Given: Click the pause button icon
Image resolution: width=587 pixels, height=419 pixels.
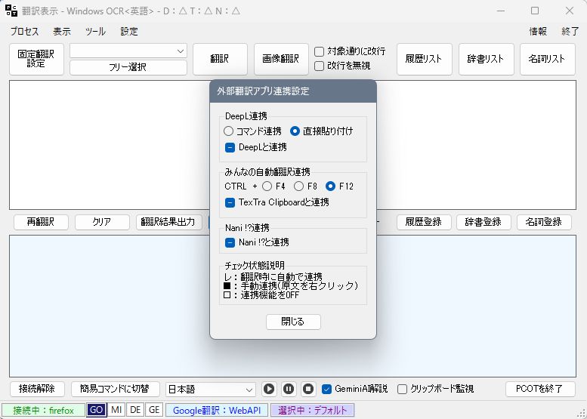Looking at the screenshot, I should click(x=289, y=389).
